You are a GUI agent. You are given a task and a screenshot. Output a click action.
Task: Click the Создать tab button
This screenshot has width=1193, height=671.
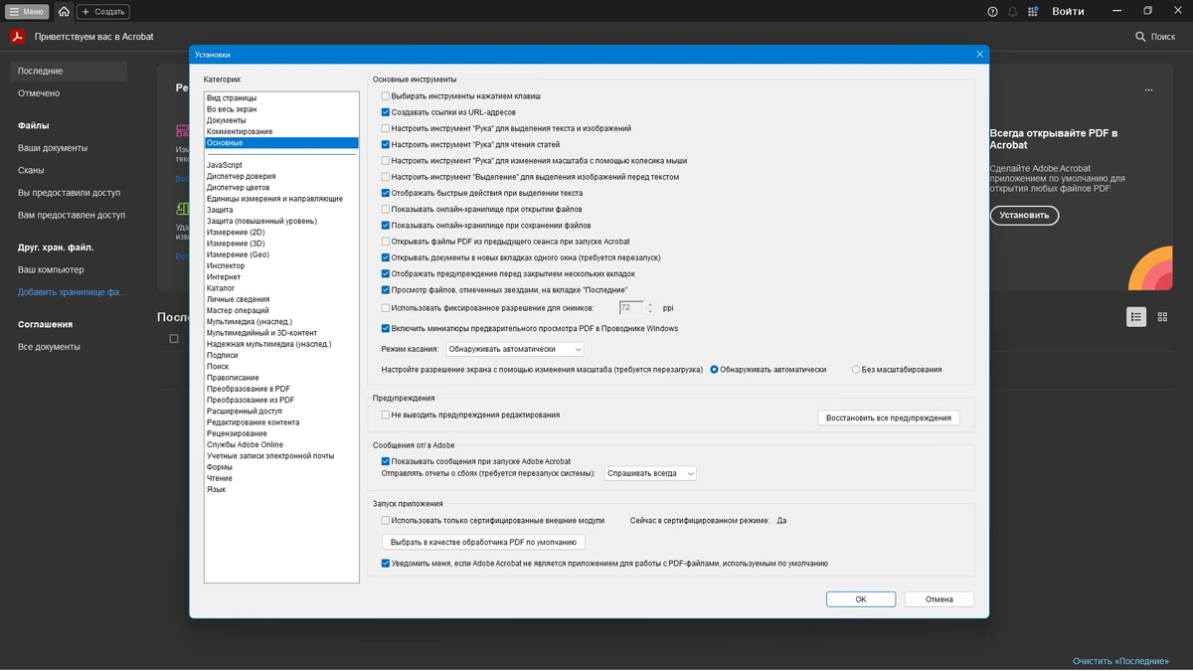(x=102, y=11)
